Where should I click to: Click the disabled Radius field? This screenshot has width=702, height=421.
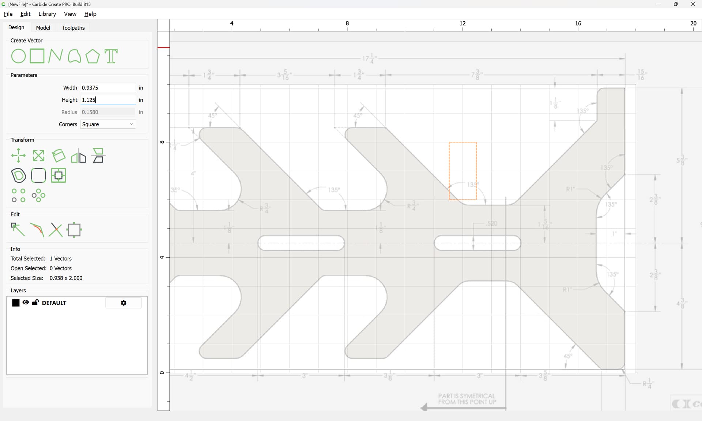pos(108,112)
